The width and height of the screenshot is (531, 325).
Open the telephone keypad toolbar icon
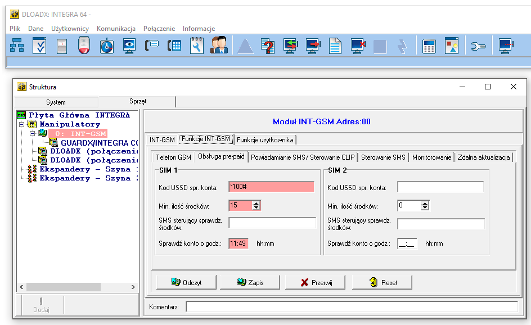click(174, 46)
